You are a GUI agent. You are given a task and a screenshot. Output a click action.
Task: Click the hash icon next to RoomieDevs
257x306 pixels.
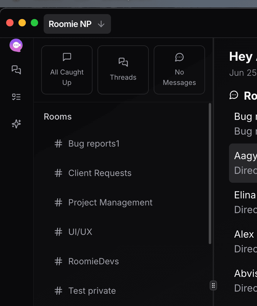58,261
